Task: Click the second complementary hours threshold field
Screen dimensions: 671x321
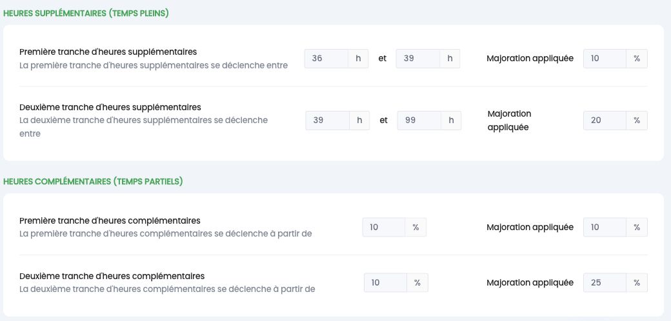Action: [386, 283]
